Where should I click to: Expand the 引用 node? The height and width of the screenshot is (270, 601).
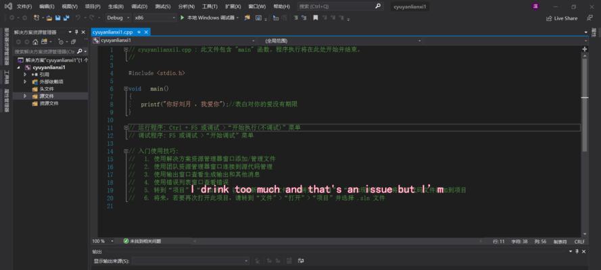(25, 74)
